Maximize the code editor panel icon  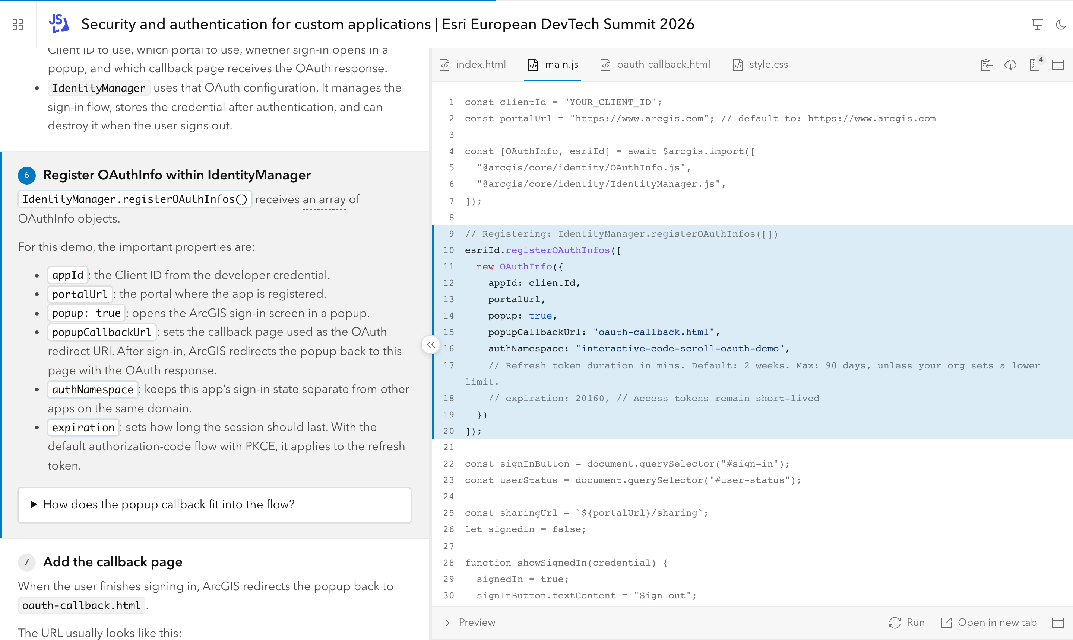click(1058, 65)
